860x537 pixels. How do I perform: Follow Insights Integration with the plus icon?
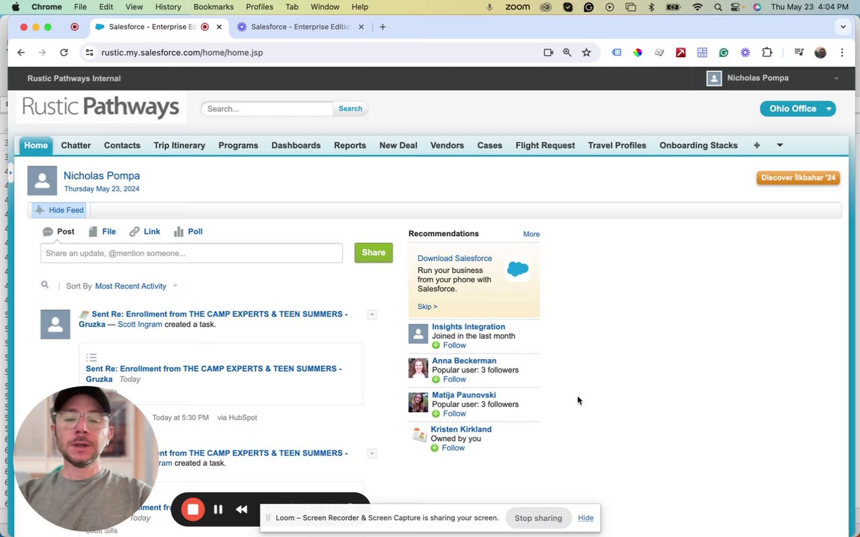[x=436, y=345]
